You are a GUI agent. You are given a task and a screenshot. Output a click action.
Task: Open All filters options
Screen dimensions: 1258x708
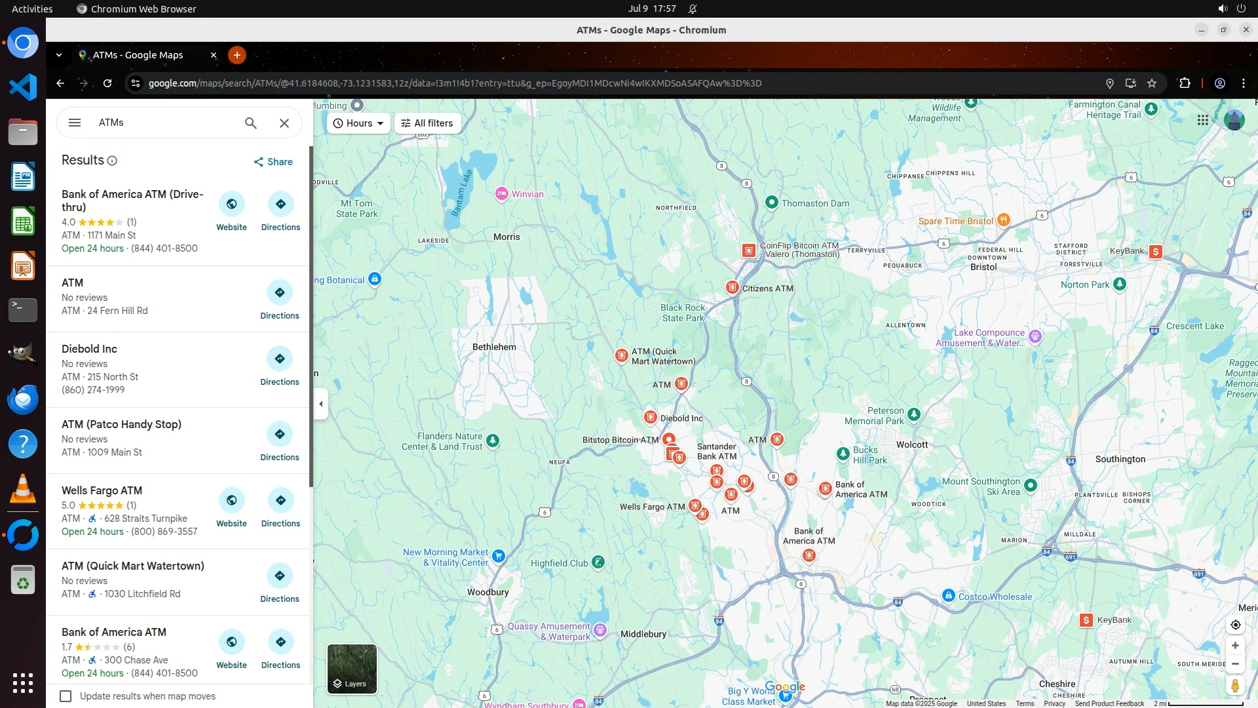[x=427, y=123]
